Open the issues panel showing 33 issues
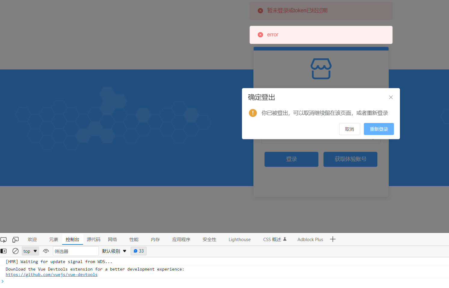The width and height of the screenshot is (449, 288). coord(138,251)
